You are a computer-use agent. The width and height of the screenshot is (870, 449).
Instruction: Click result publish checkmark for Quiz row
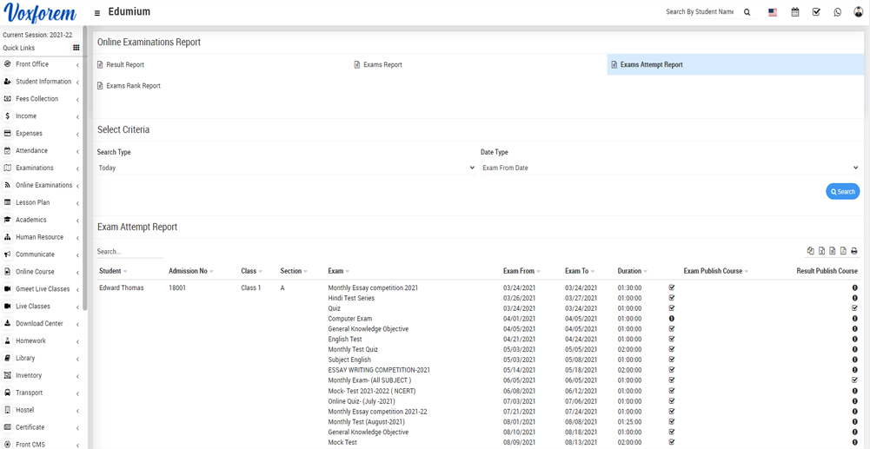(854, 308)
